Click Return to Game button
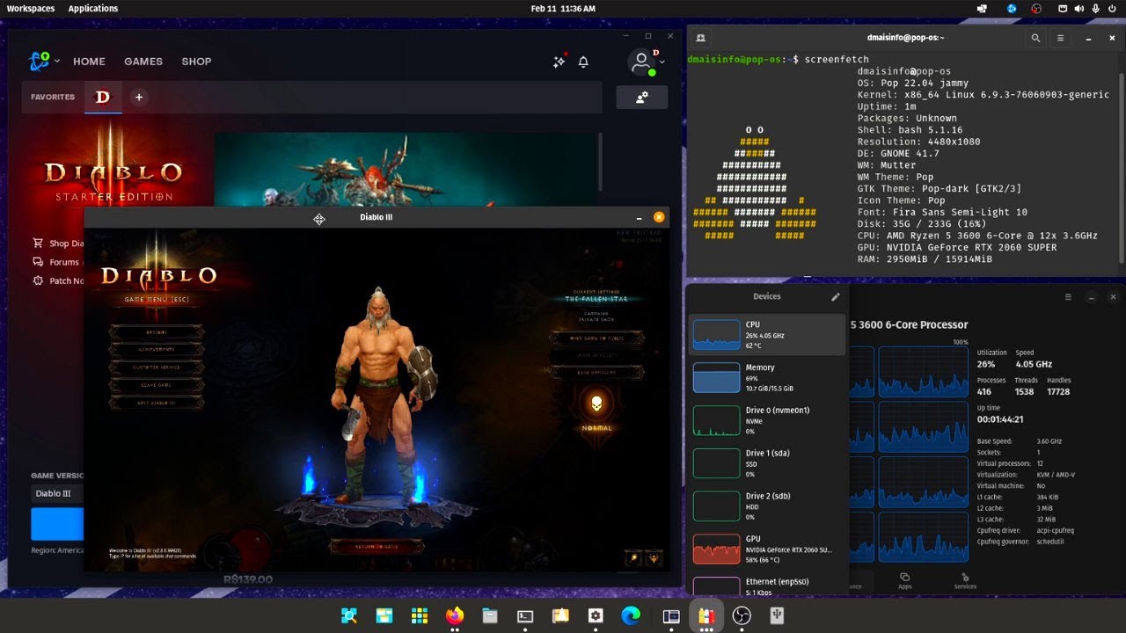The width and height of the screenshot is (1126, 633). [377, 546]
